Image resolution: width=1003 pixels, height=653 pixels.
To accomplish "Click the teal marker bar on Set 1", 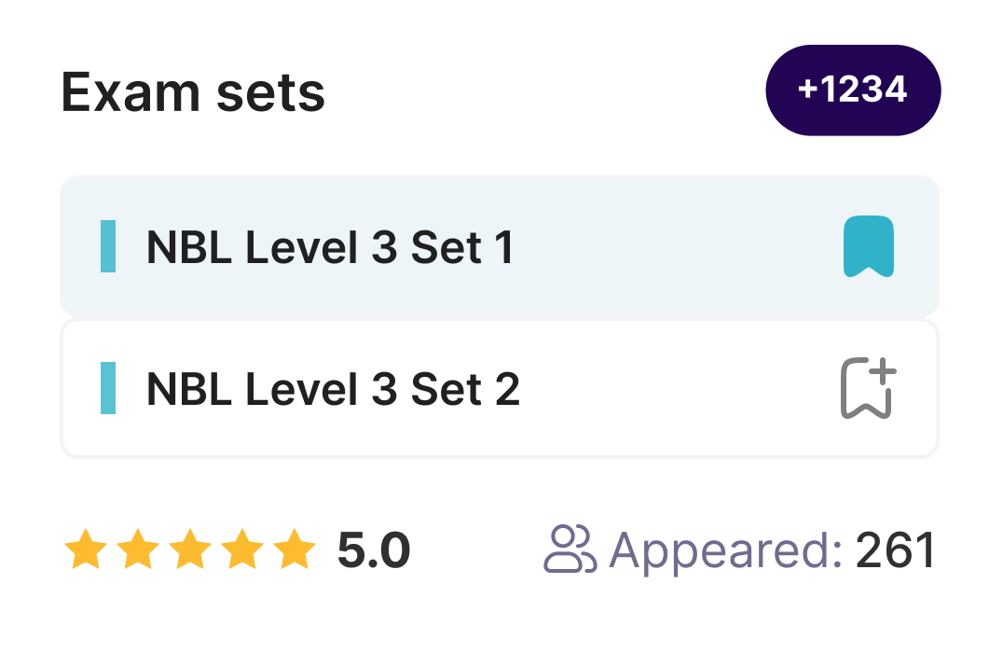I will pos(108,247).
